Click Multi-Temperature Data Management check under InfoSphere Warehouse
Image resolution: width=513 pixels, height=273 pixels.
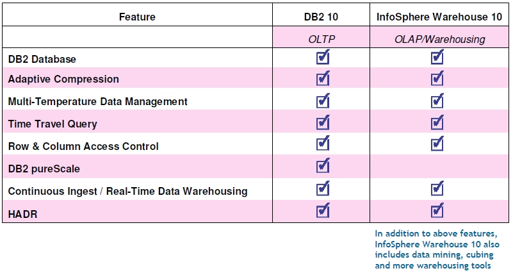[437, 101]
